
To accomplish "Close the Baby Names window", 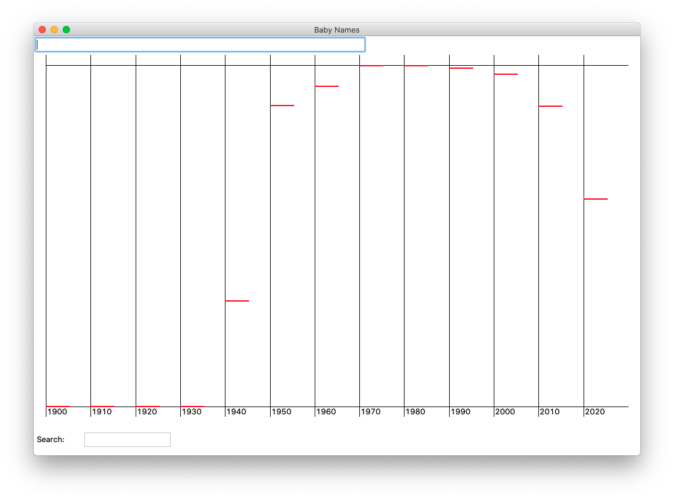I will tap(42, 30).
